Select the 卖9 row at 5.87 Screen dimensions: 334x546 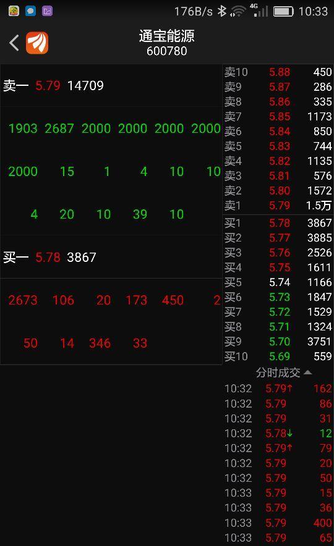click(278, 86)
